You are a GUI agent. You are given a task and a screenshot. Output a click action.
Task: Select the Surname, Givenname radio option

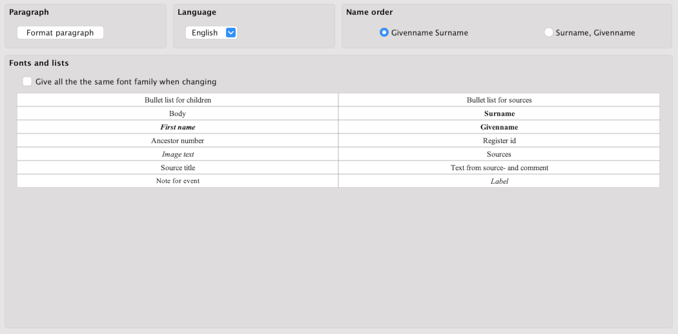coord(549,33)
